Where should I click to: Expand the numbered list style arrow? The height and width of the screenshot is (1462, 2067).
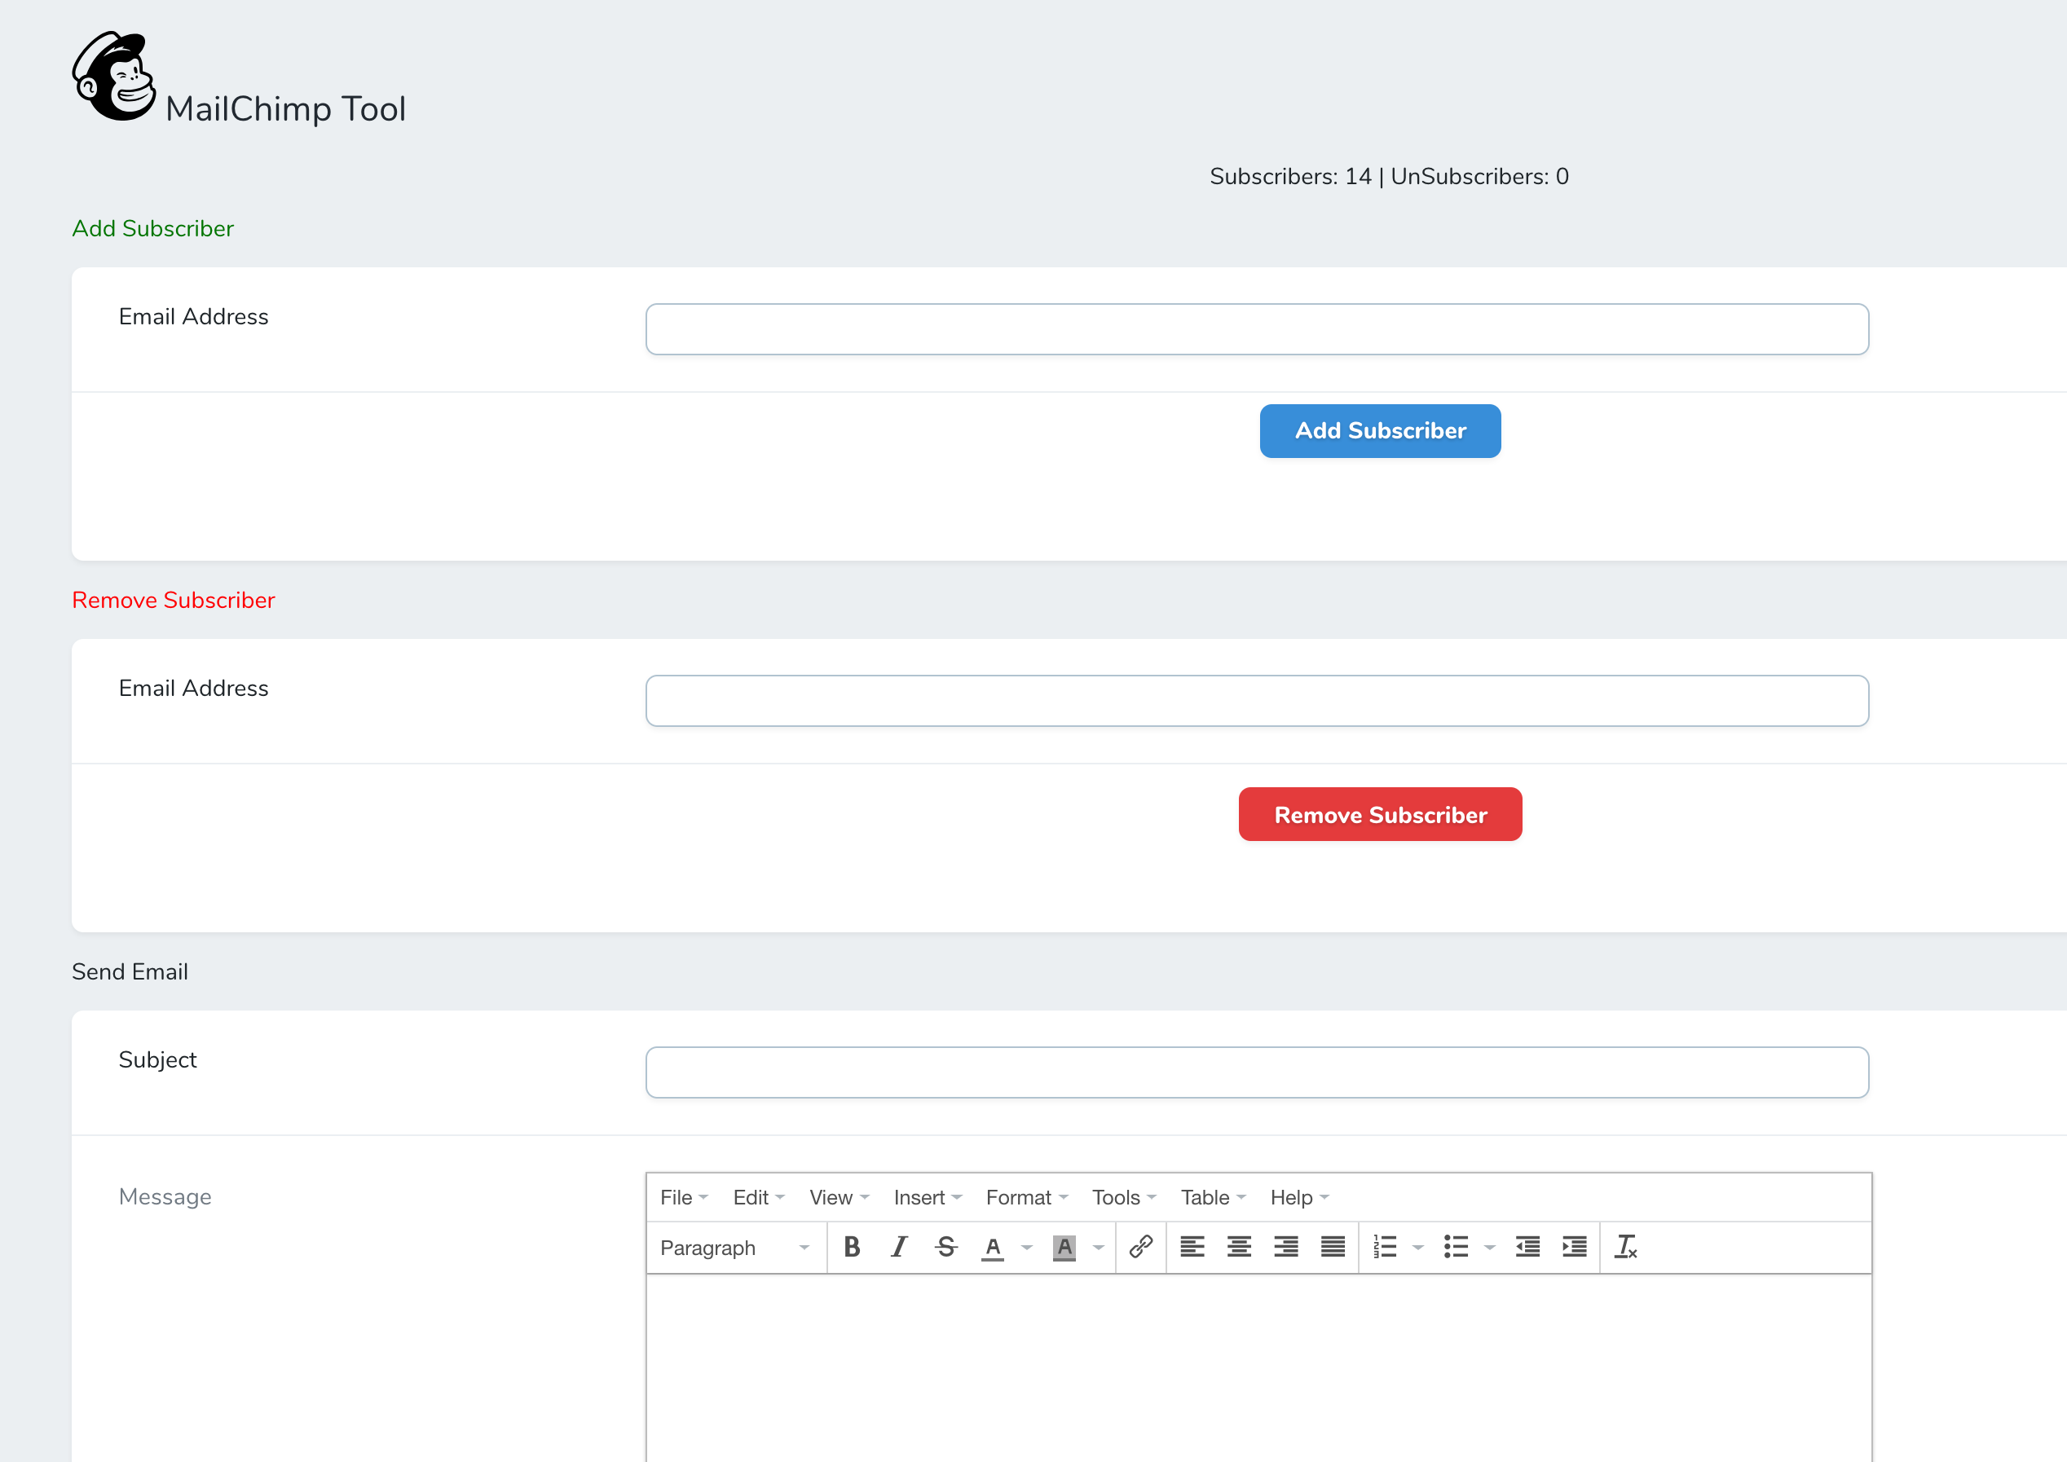point(1418,1248)
